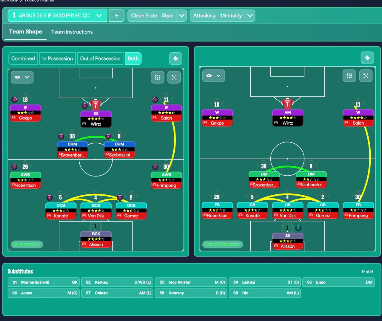Toggle the eye visibility control on the left pitch
This screenshot has width=382, height=321.
pos(18,77)
